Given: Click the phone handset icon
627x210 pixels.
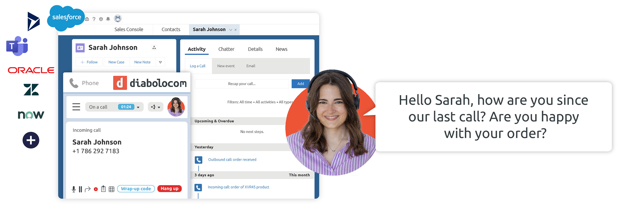Looking at the screenshot, I should (x=74, y=83).
